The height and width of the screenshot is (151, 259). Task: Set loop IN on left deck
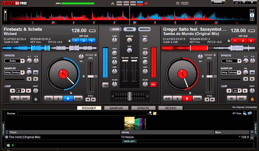[x=15, y=99]
